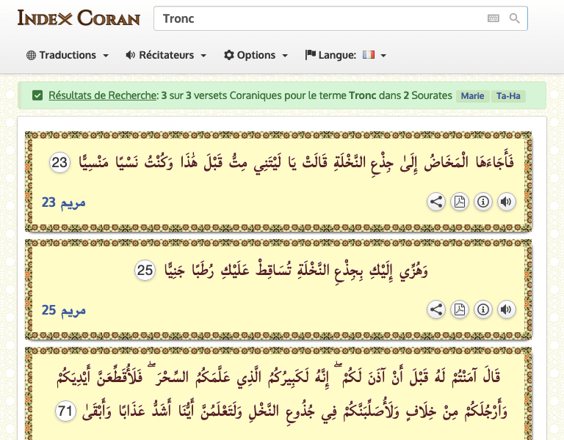
Task: Click the search magnifier icon
Action: pyautogui.click(x=515, y=18)
